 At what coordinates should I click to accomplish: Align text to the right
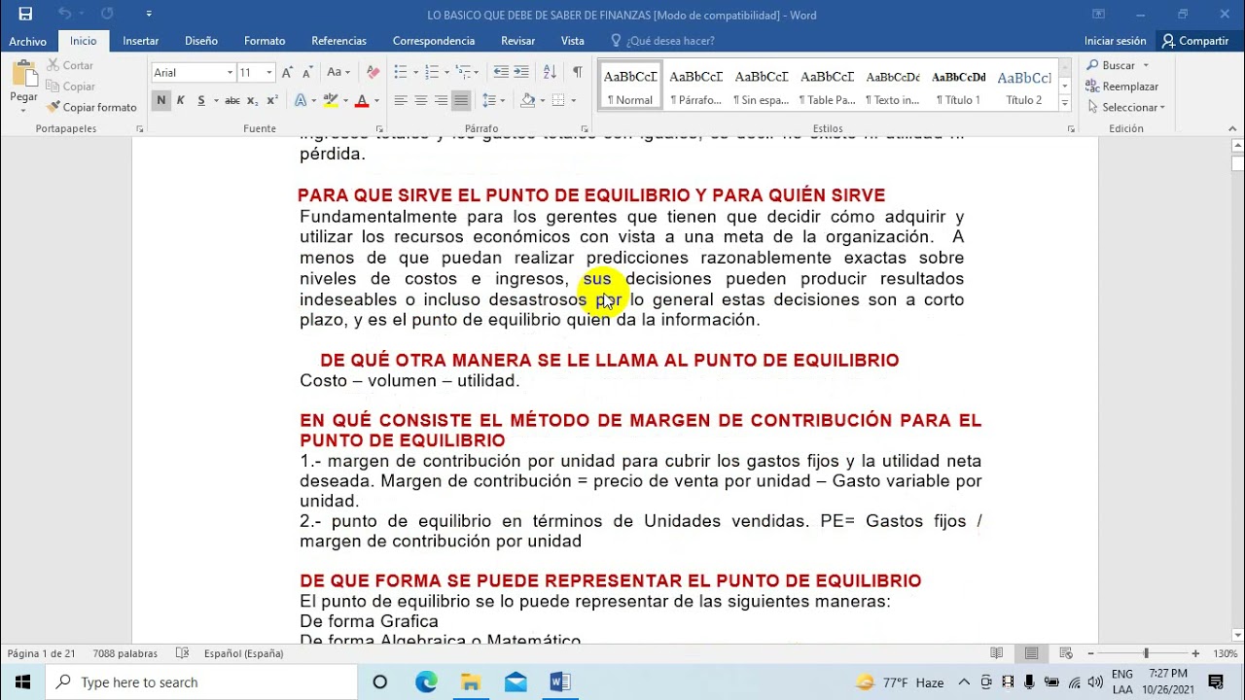442,100
